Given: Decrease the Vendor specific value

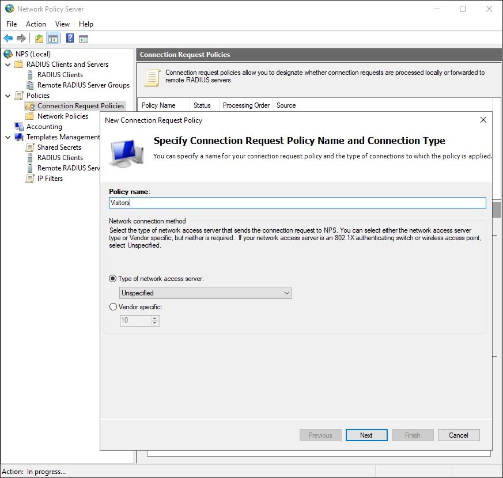Looking at the screenshot, I should [x=155, y=323].
